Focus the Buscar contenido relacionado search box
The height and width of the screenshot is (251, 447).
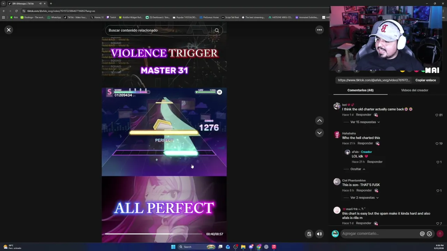coord(159,30)
